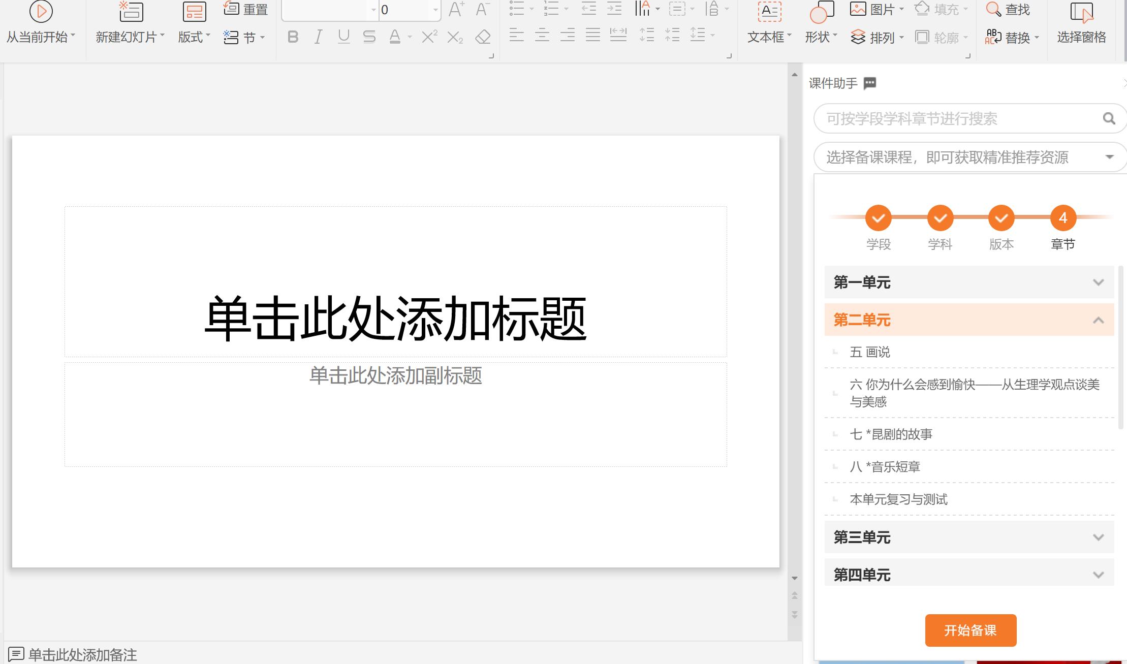Image resolution: width=1127 pixels, height=664 pixels.
Task: Select the 文本框 text box tool
Action: tap(767, 23)
